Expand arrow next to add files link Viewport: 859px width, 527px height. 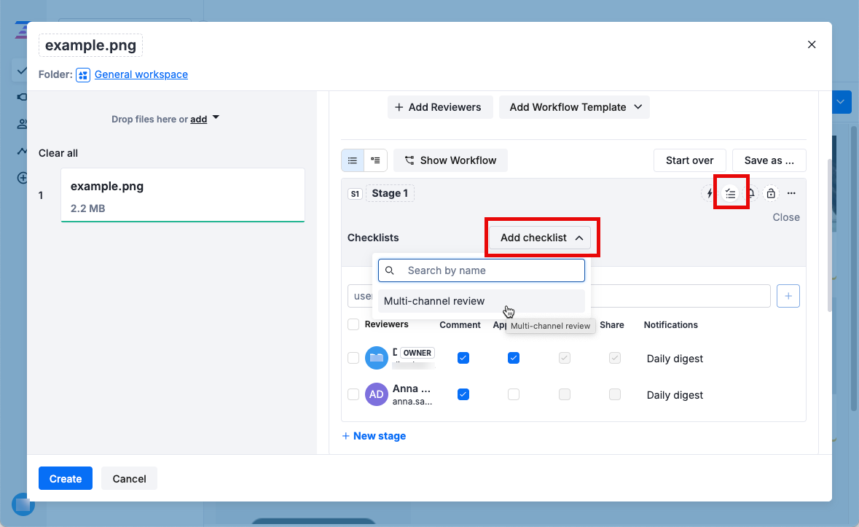216,117
